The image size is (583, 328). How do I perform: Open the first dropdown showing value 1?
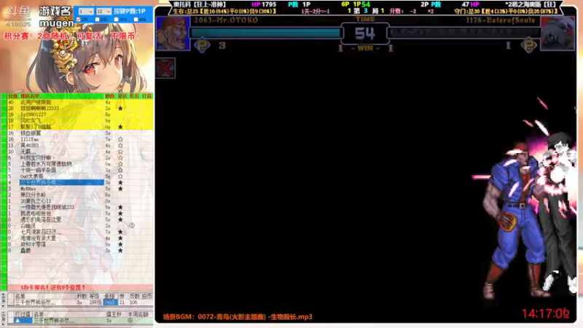point(85,12)
